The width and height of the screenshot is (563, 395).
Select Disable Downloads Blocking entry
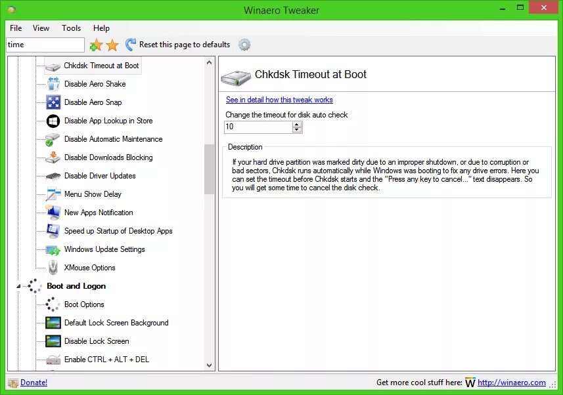pyautogui.click(x=108, y=157)
